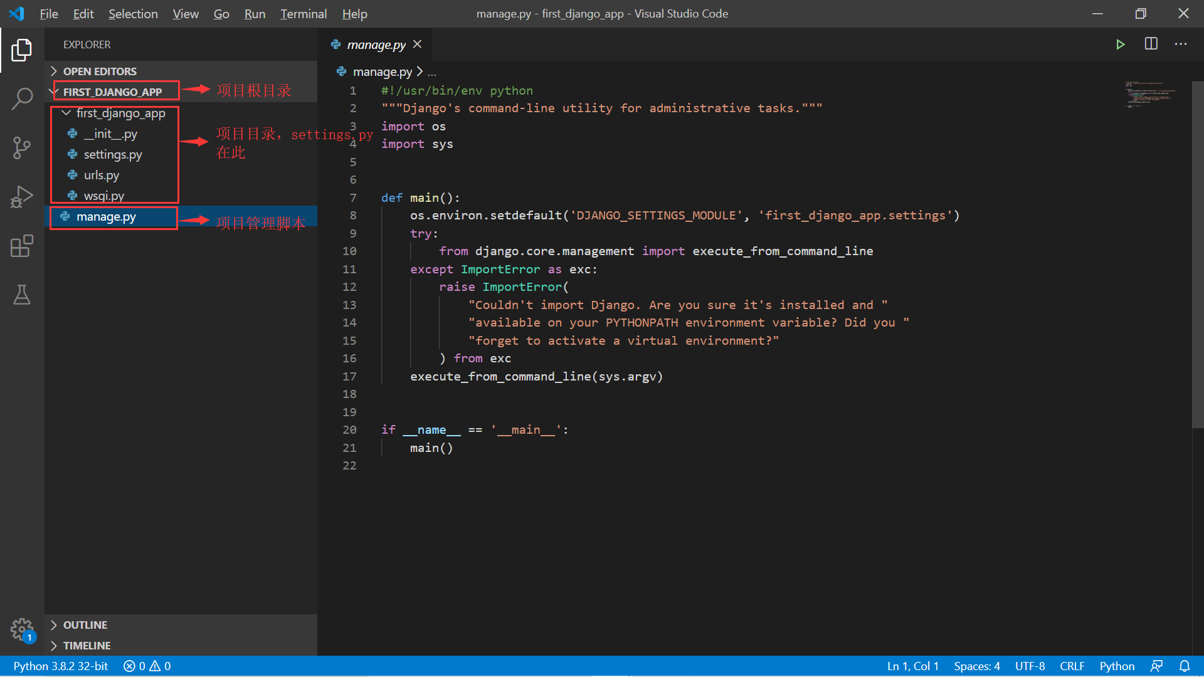This screenshot has height=677, width=1204.
Task: Click the editor vertical scrollbar
Action: 1198,255
